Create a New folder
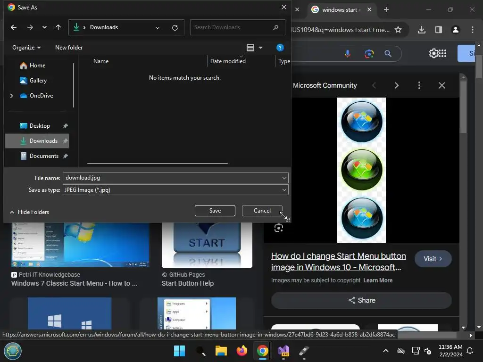Image resolution: width=483 pixels, height=362 pixels. [x=69, y=48]
